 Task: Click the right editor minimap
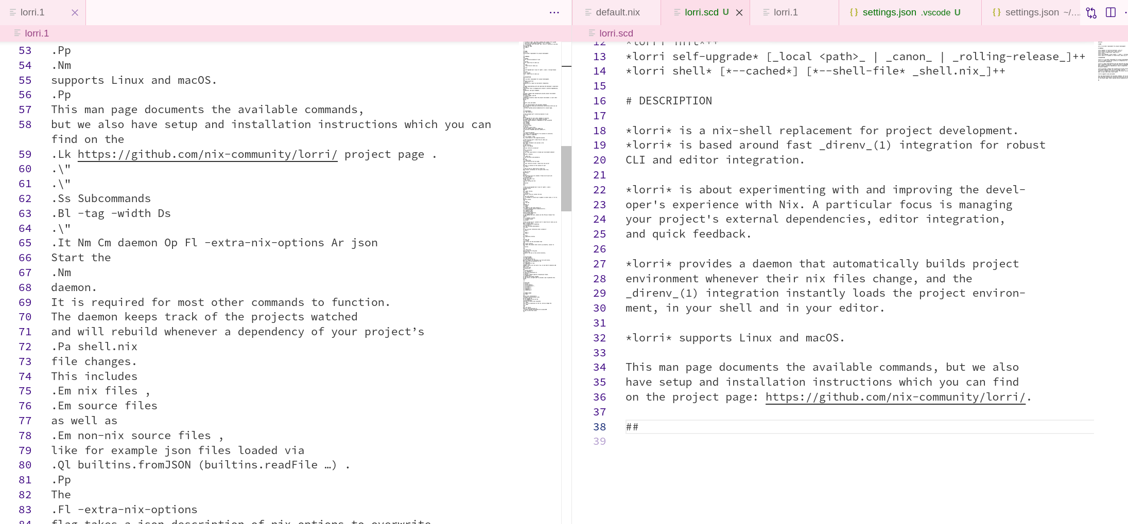pos(1112,61)
